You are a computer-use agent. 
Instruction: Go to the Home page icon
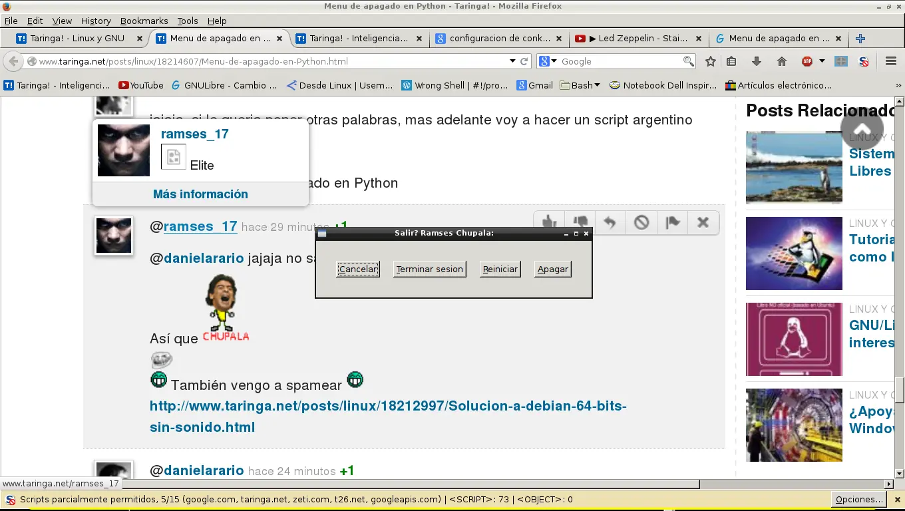pyautogui.click(x=782, y=61)
